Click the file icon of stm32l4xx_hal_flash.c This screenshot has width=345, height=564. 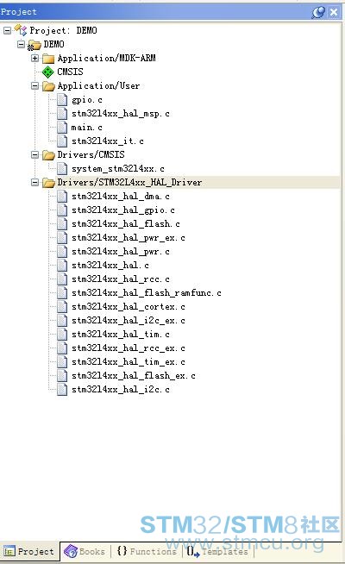(62, 223)
